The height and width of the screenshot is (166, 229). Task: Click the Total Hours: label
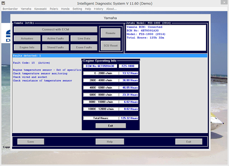coord(101,118)
